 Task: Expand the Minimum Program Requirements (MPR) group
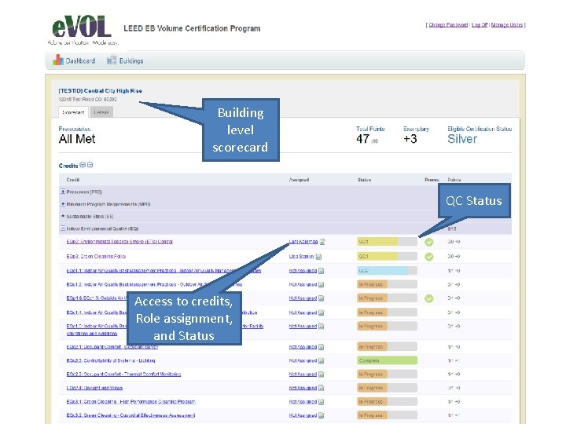pos(63,204)
